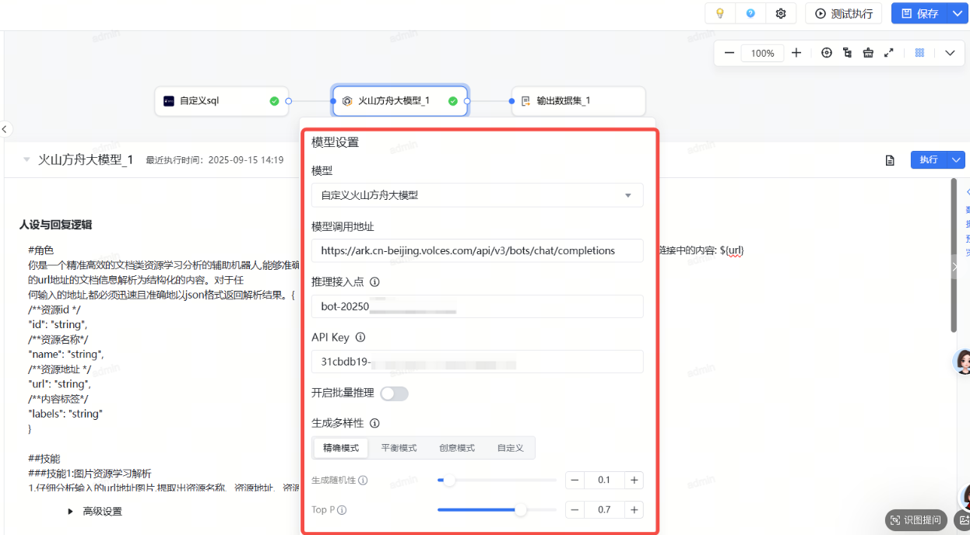Click the 推理接入点 input field
The height and width of the screenshot is (535, 970).
tap(477, 306)
